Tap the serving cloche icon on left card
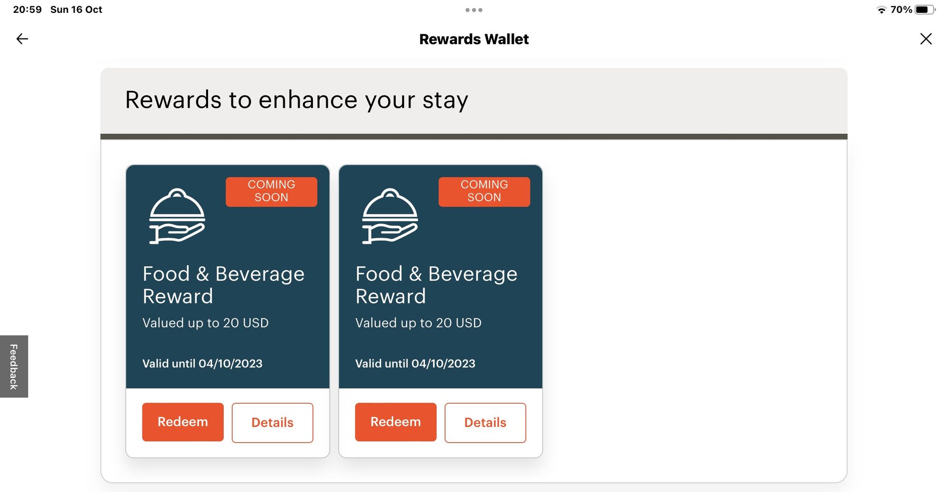 tap(177, 216)
